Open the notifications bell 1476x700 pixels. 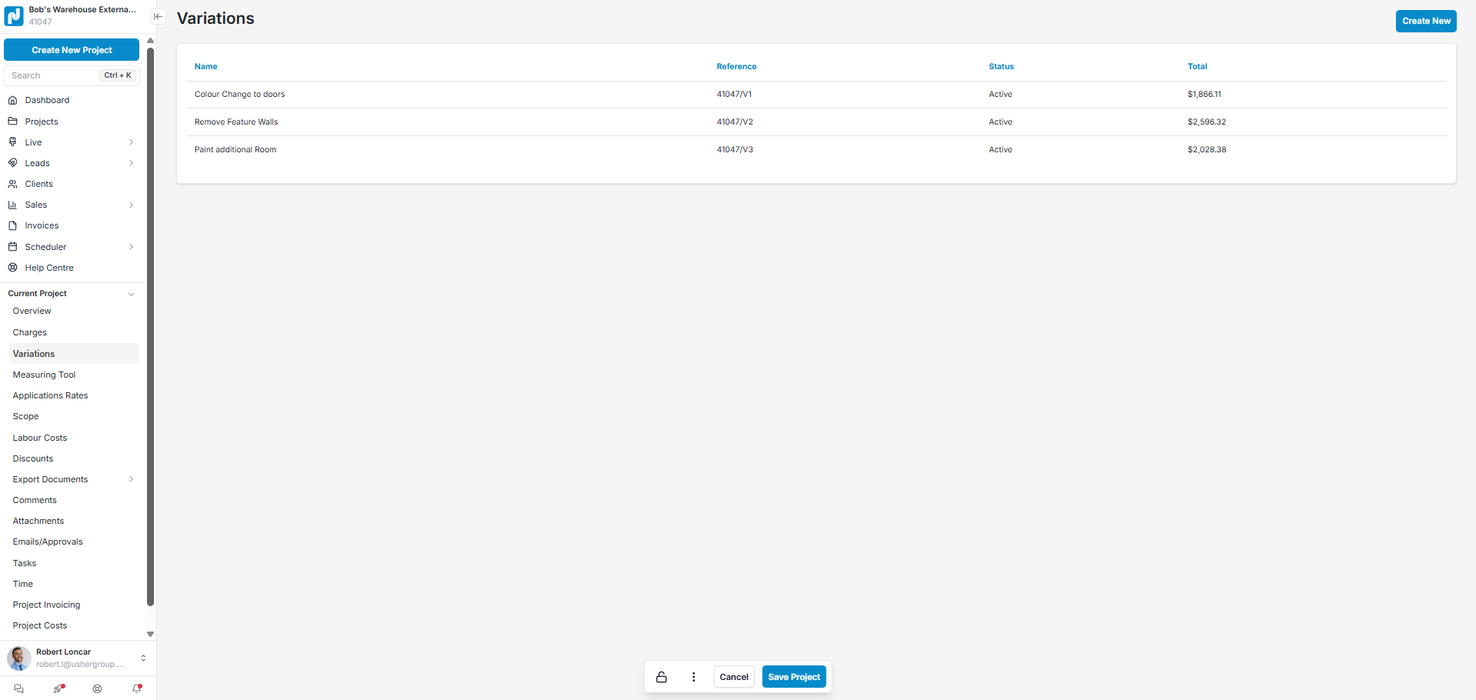point(137,688)
